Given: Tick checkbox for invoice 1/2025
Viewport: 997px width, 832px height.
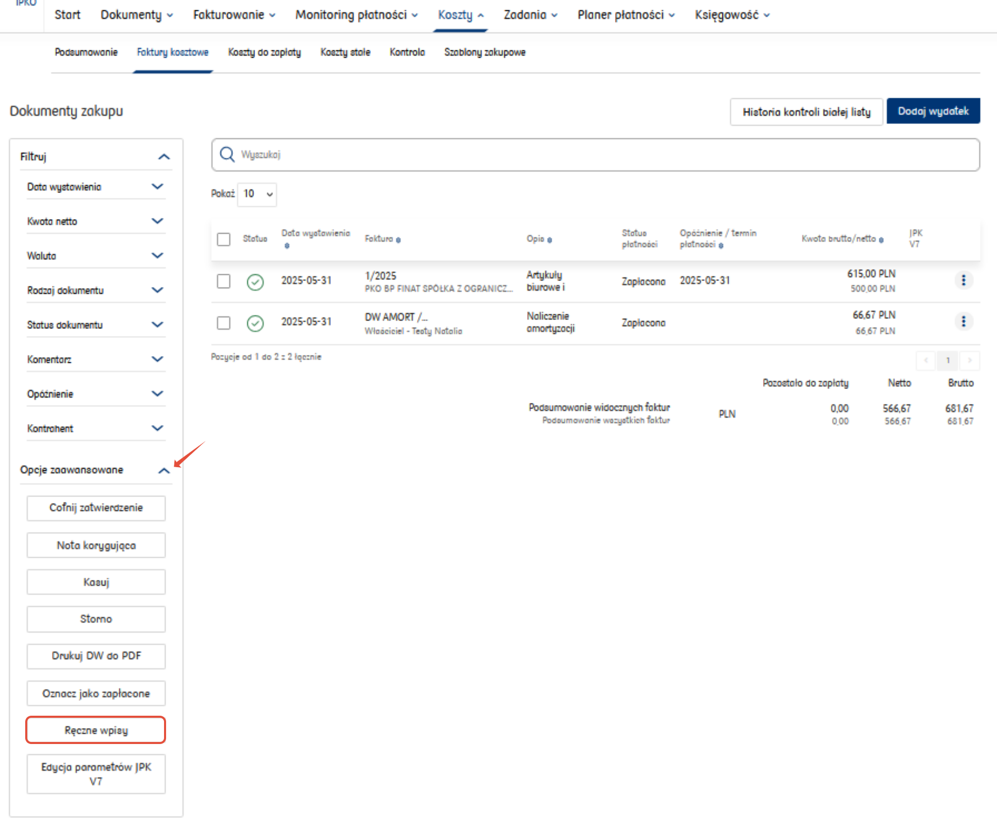Looking at the screenshot, I should point(224,281).
